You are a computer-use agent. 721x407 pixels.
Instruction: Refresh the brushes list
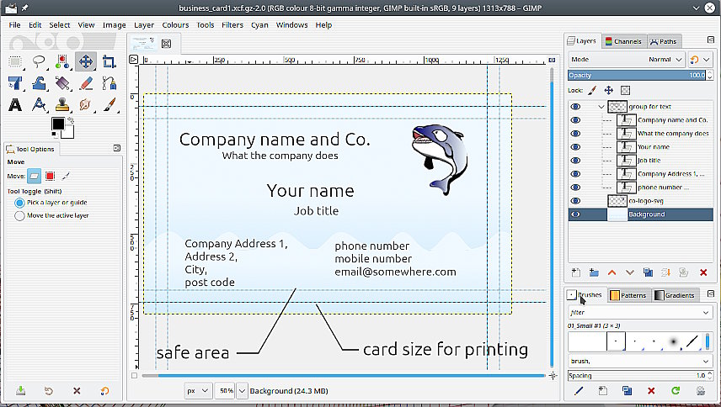point(676,391)
